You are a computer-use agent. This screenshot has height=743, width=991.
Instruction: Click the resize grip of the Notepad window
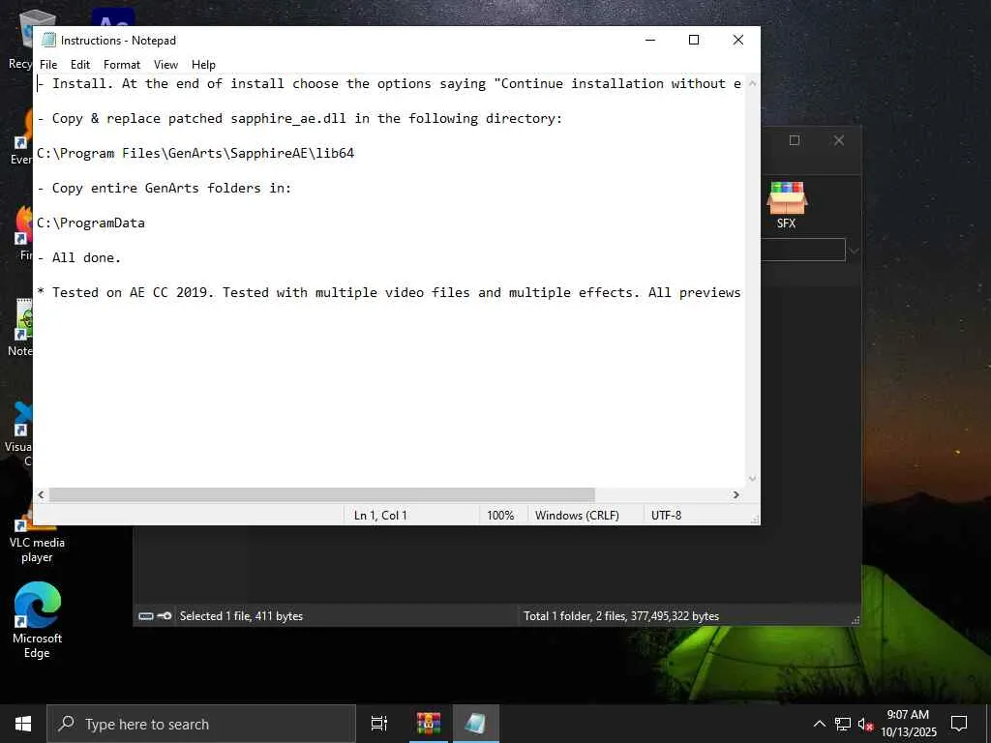(755, 520)
